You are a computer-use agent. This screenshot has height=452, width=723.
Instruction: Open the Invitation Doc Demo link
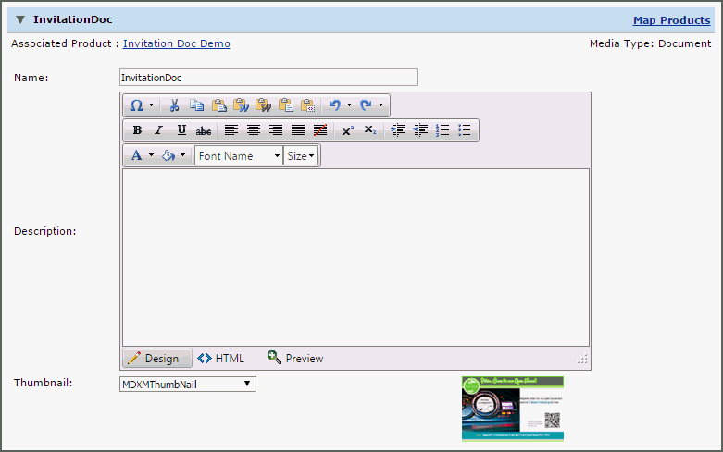[x=176, y=43]
